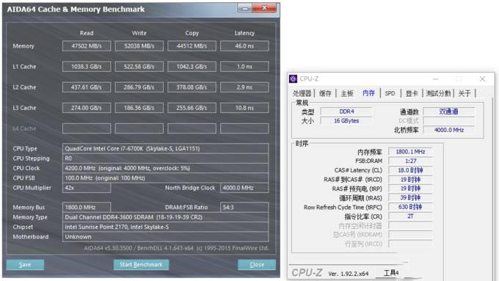The width and height of the screenshot is (499, 281).
Task: Click the CPU-Z app icon in title bar
Action: 293,79
